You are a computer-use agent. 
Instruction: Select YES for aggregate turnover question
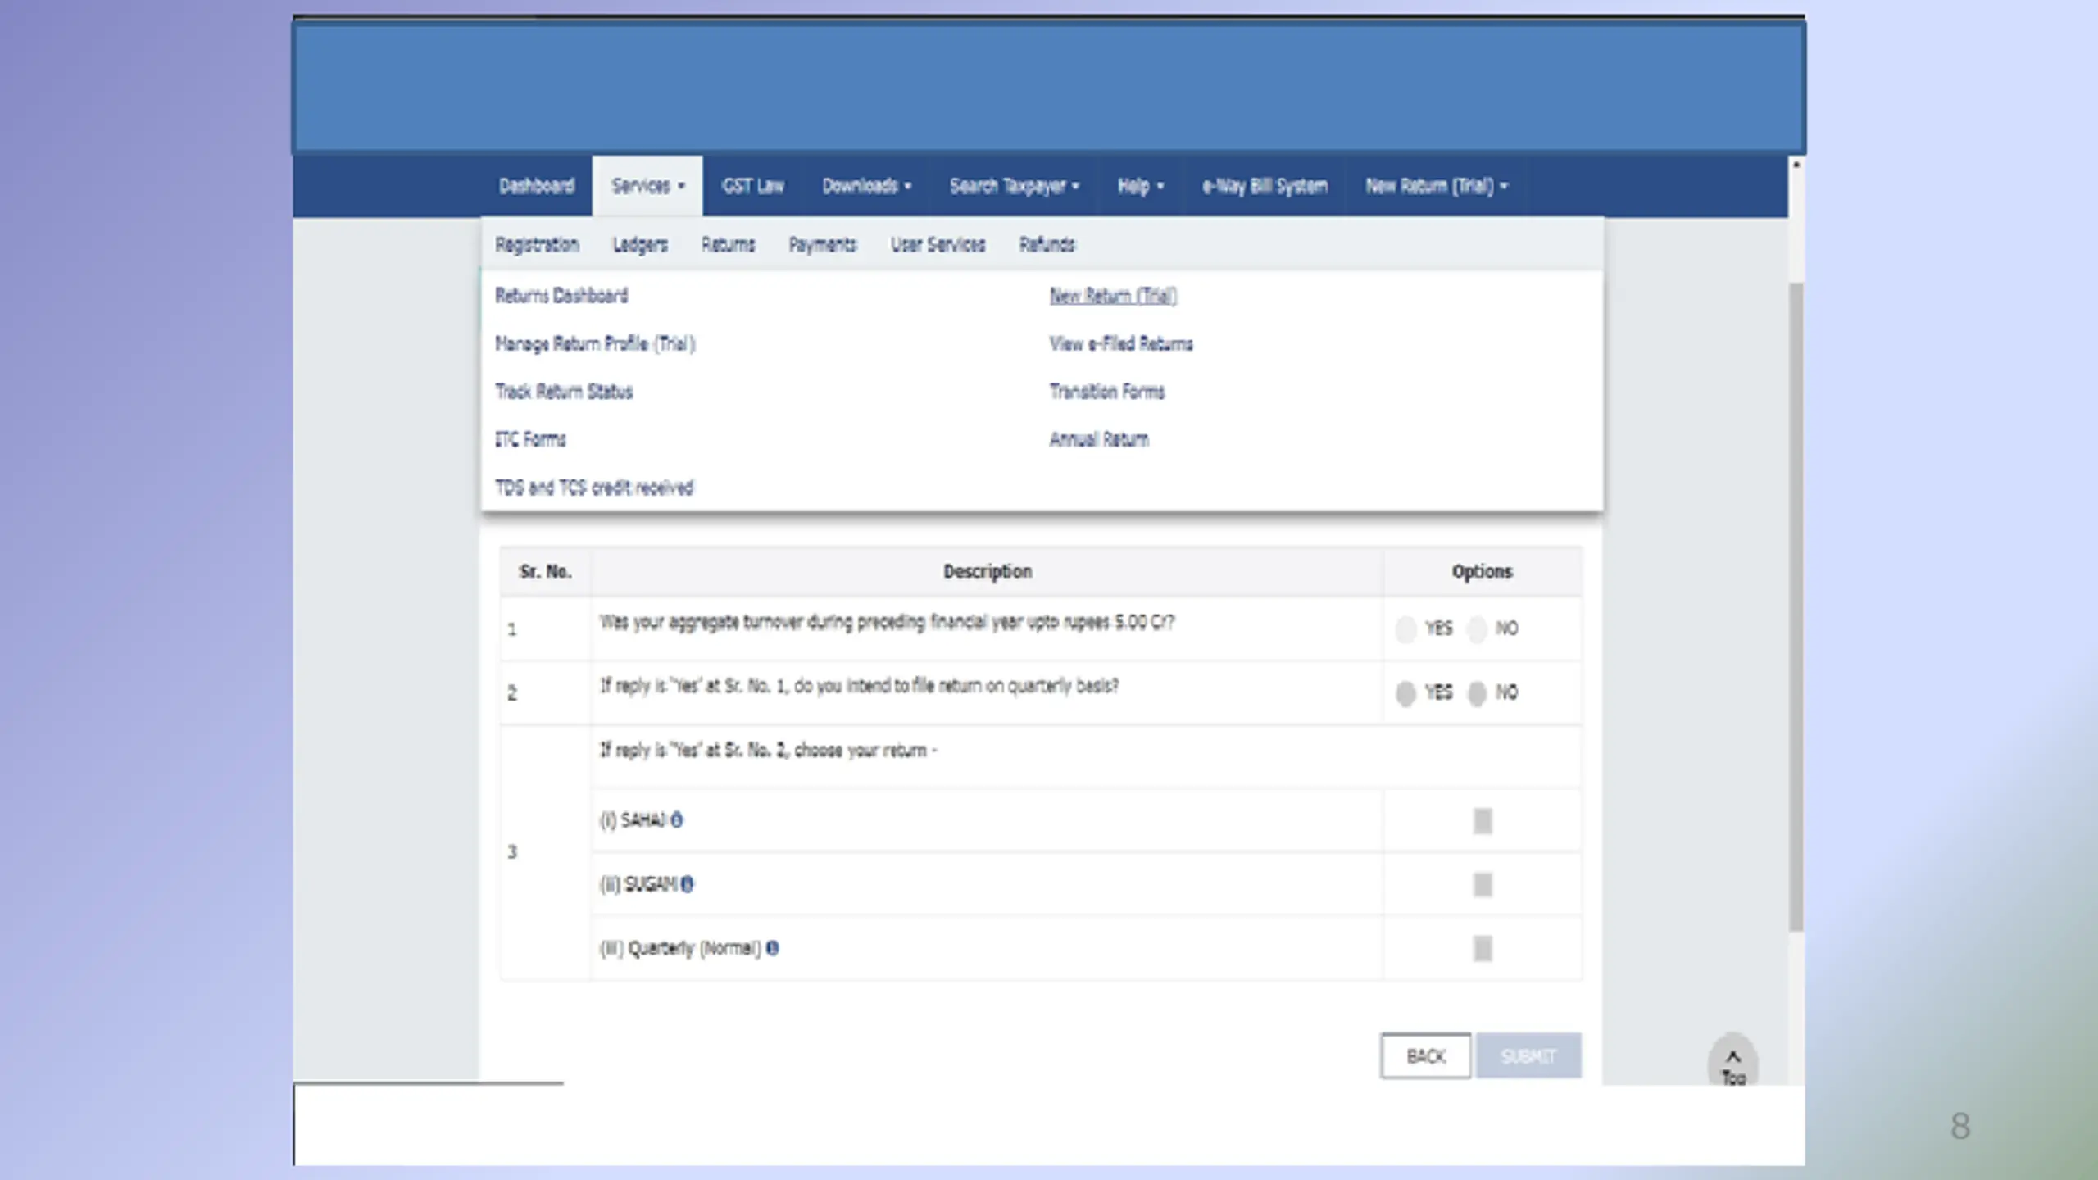pyautogui.click(x=1405, y=629)
